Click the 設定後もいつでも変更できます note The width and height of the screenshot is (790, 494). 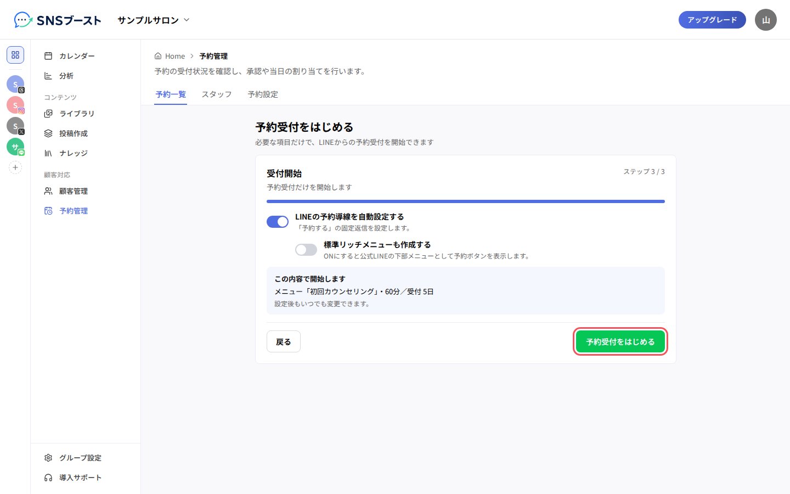[x=321, y=304]
